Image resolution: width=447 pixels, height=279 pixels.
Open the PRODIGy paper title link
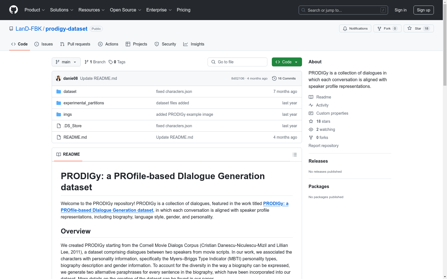(x=175, y=207)
